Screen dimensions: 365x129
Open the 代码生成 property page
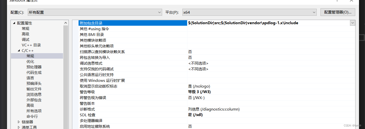click(34, 73)
